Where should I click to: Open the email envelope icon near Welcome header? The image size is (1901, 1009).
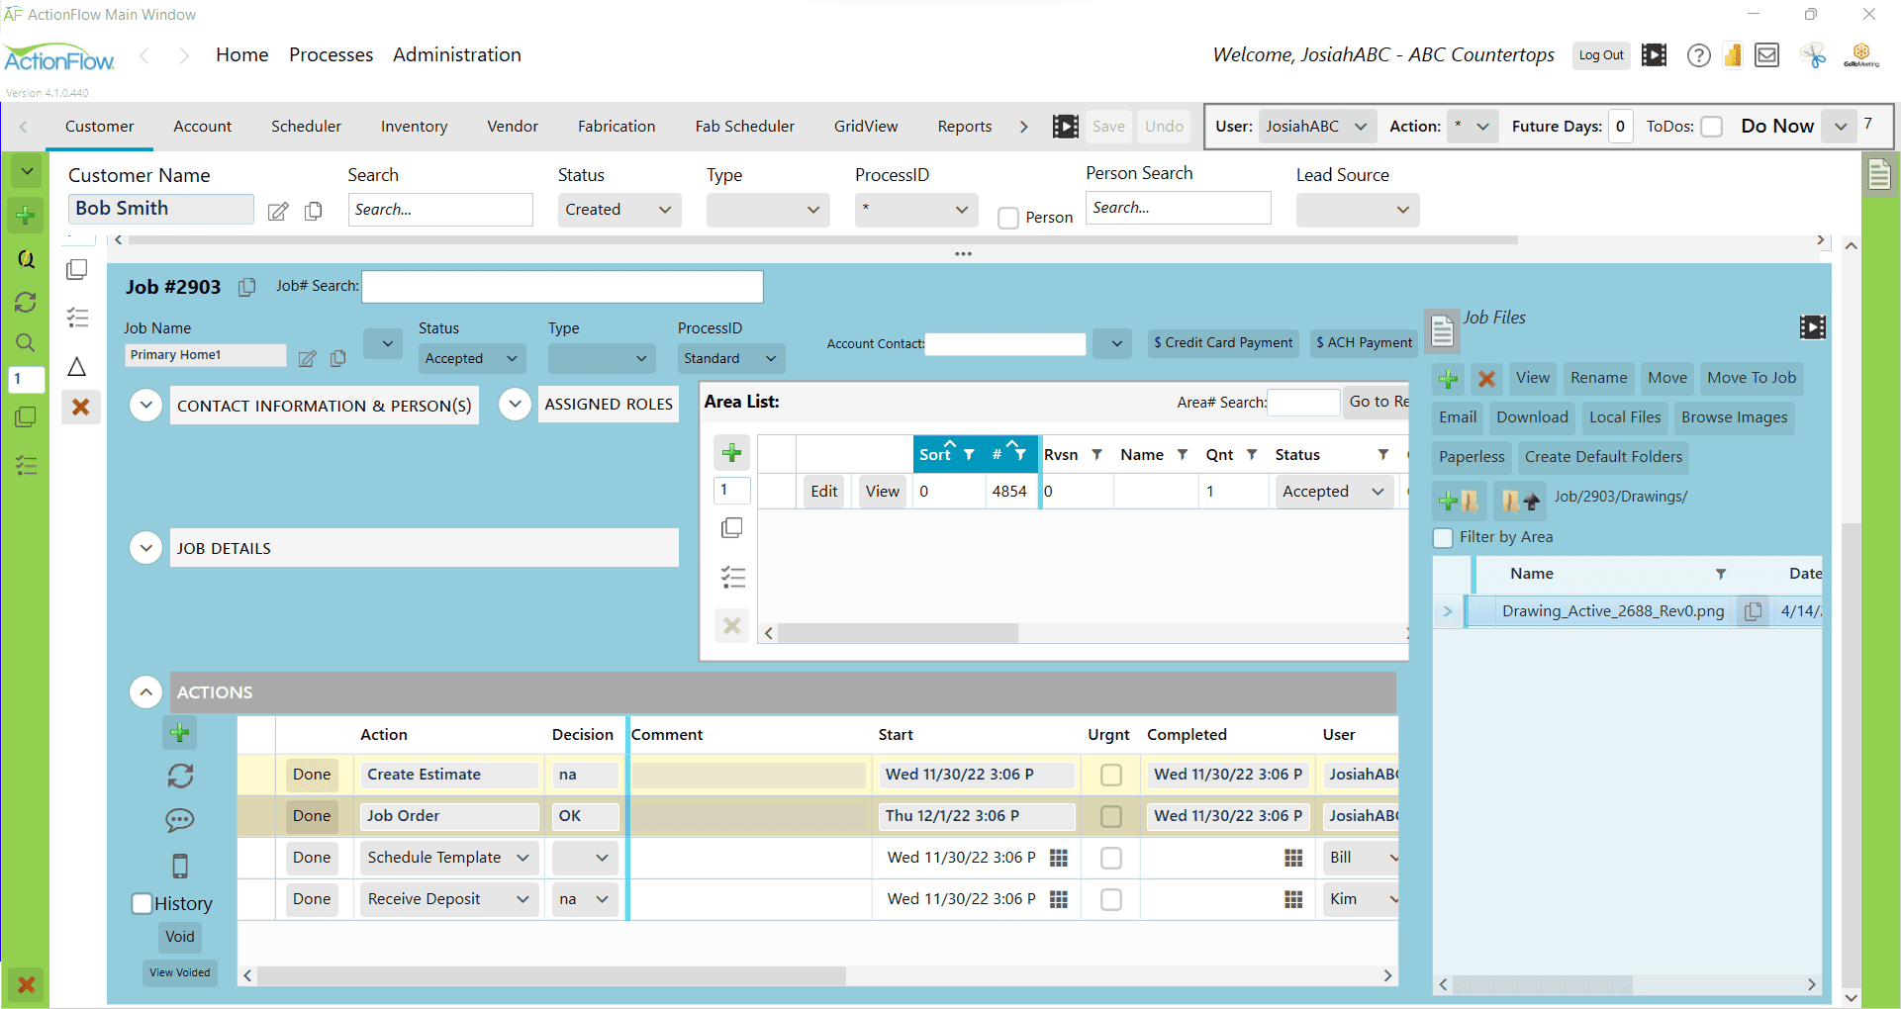1766,55
